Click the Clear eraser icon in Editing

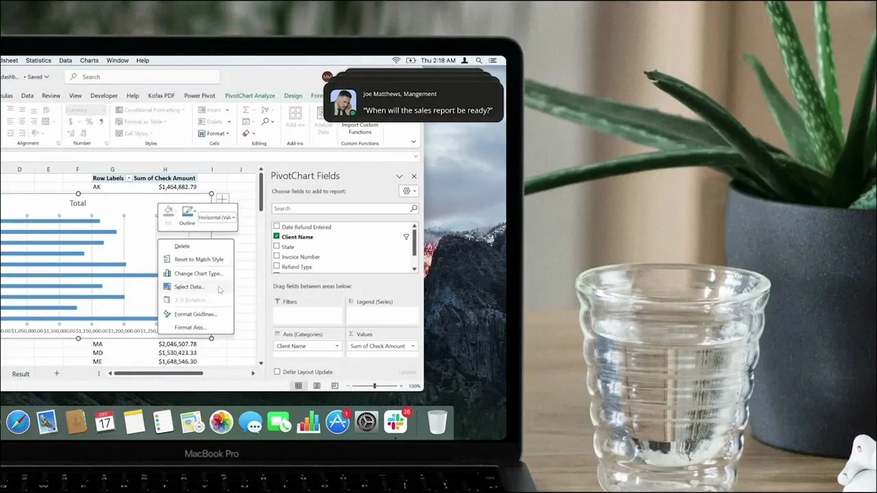246,134
